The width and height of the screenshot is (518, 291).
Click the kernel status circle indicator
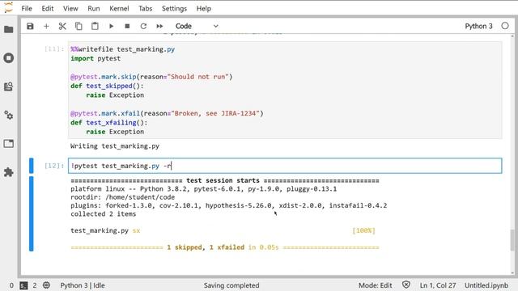pyautogui.click(x=505, y=26)
